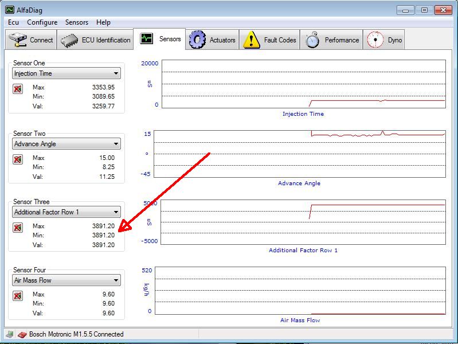Open the Injection Time sensor dropdown
This screenshot has height=344, width=458.
[x=66, y=73]
